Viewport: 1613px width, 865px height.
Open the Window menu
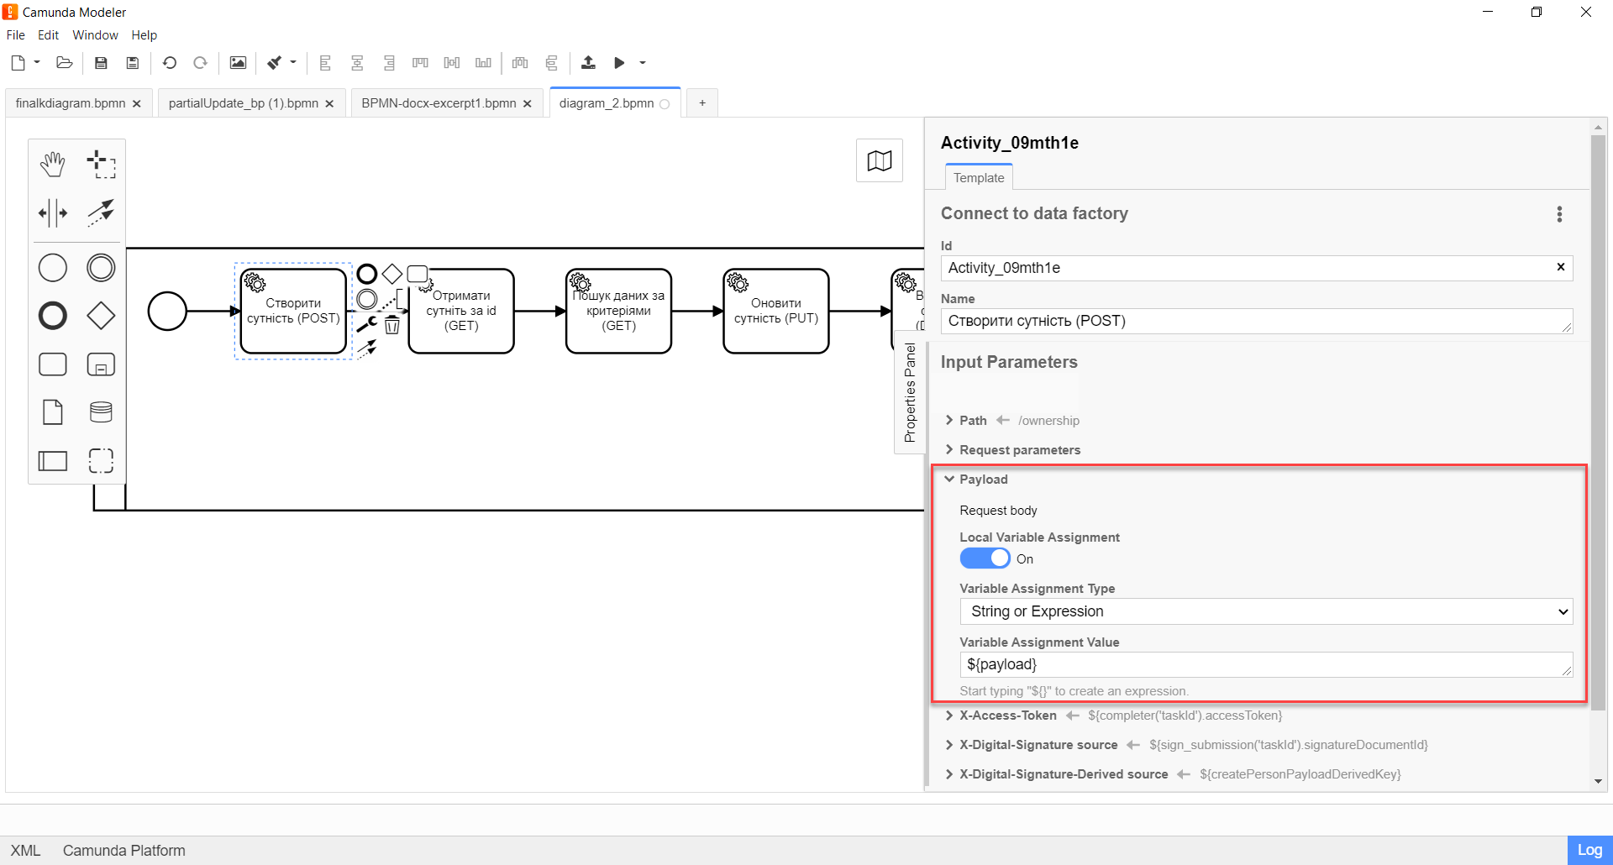coord(95,35)
